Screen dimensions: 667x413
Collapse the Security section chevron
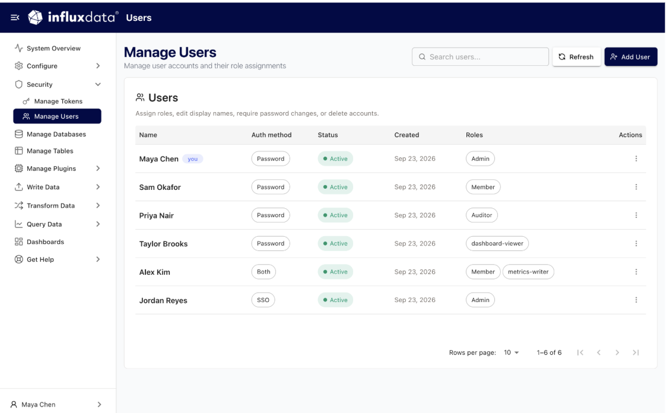[x=98, y=84]
